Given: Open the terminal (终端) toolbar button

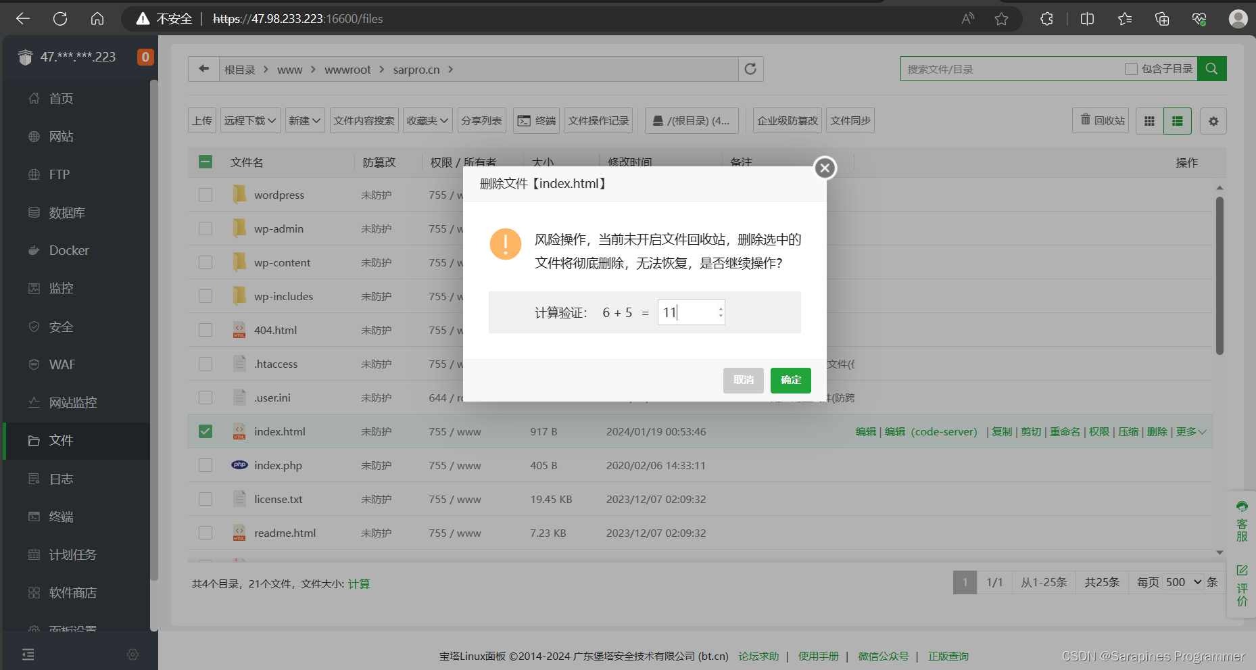Looking at the screenshot, I should (536, 120).
